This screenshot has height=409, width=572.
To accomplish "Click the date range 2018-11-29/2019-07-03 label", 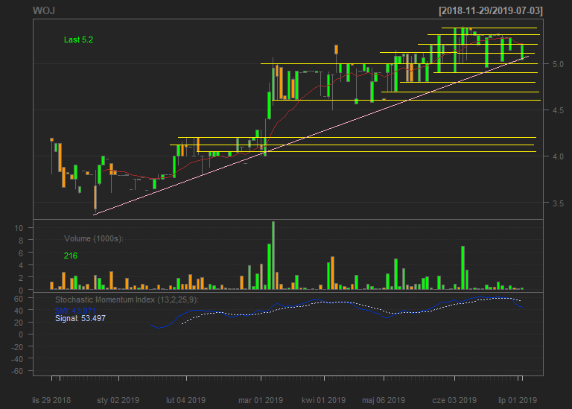I will 491,11.
